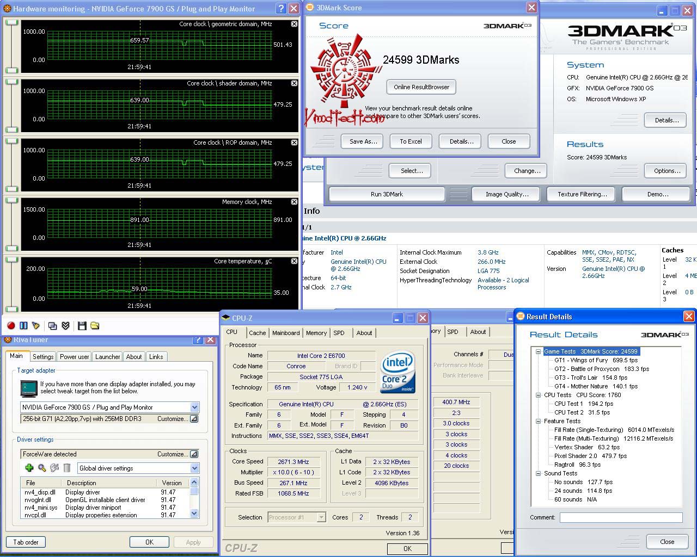The height and width of the screenshot is (557, 697).
Task: Click the Online ResultBrowser button
Action: [x=421, y=87]
